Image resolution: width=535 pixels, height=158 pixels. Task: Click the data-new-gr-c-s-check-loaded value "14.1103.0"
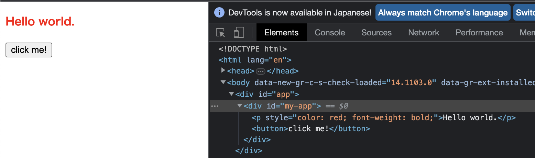[x=412, y=83]
